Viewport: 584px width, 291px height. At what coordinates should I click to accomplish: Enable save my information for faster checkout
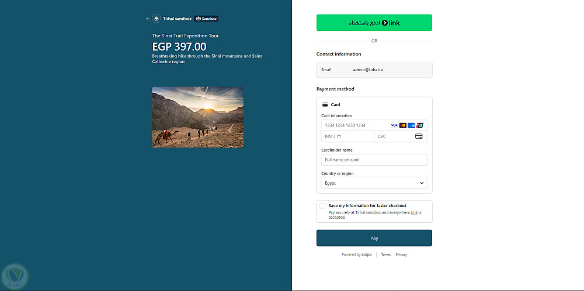coord(322,206)
